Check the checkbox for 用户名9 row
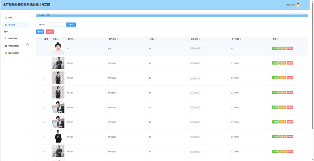The height and width of the screenshot is (161, 314). coord(38,63)
